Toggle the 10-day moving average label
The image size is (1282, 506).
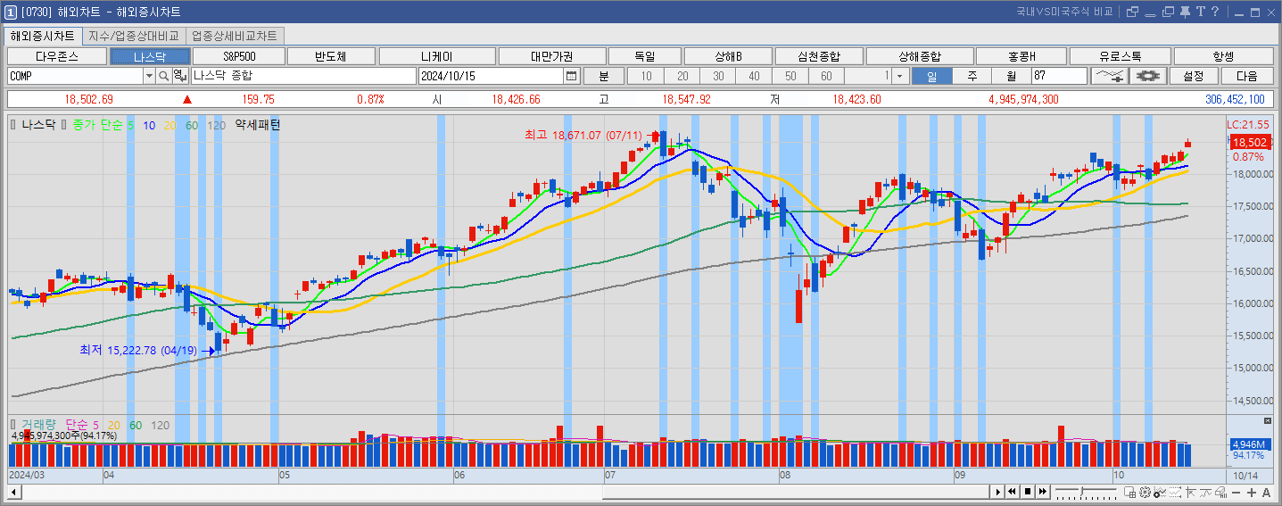tap(149, 125)
